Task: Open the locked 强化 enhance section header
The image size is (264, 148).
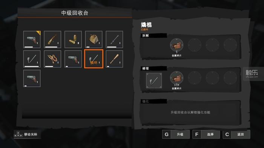Action: click(x=154, y=101)
